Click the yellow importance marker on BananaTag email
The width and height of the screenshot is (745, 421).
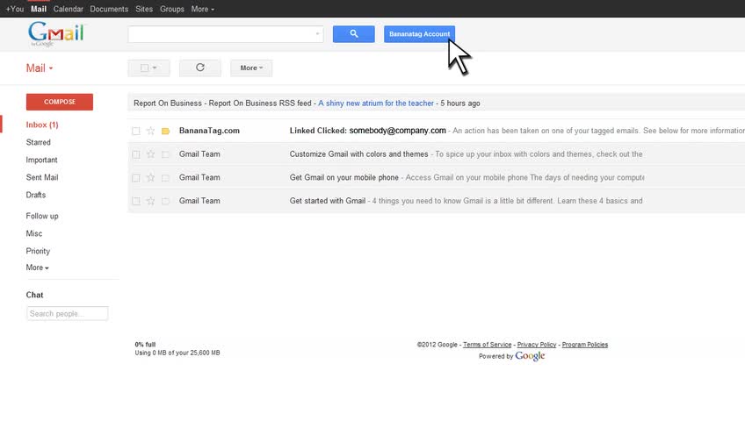[x=165, y=131]
